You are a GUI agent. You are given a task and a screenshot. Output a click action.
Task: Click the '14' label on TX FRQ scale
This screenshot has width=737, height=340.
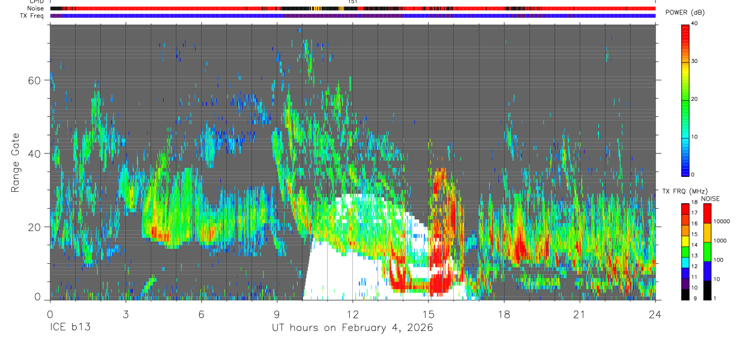click(x=694, y=245)
